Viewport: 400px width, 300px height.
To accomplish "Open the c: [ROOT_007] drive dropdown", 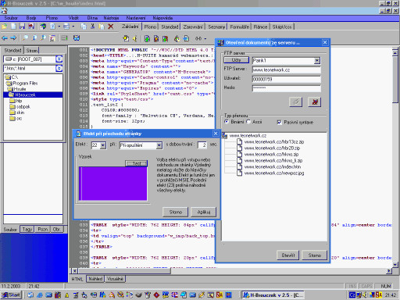I will click(x=59, y=59).
